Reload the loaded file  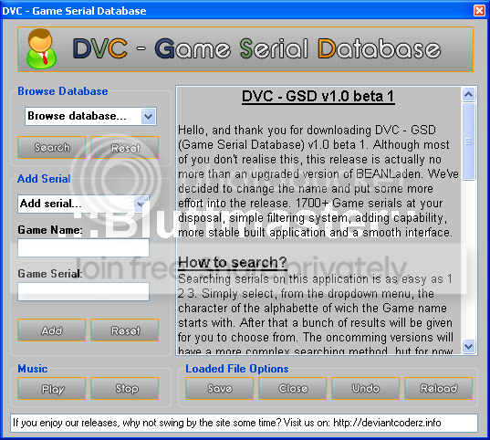tap(438, 388)
